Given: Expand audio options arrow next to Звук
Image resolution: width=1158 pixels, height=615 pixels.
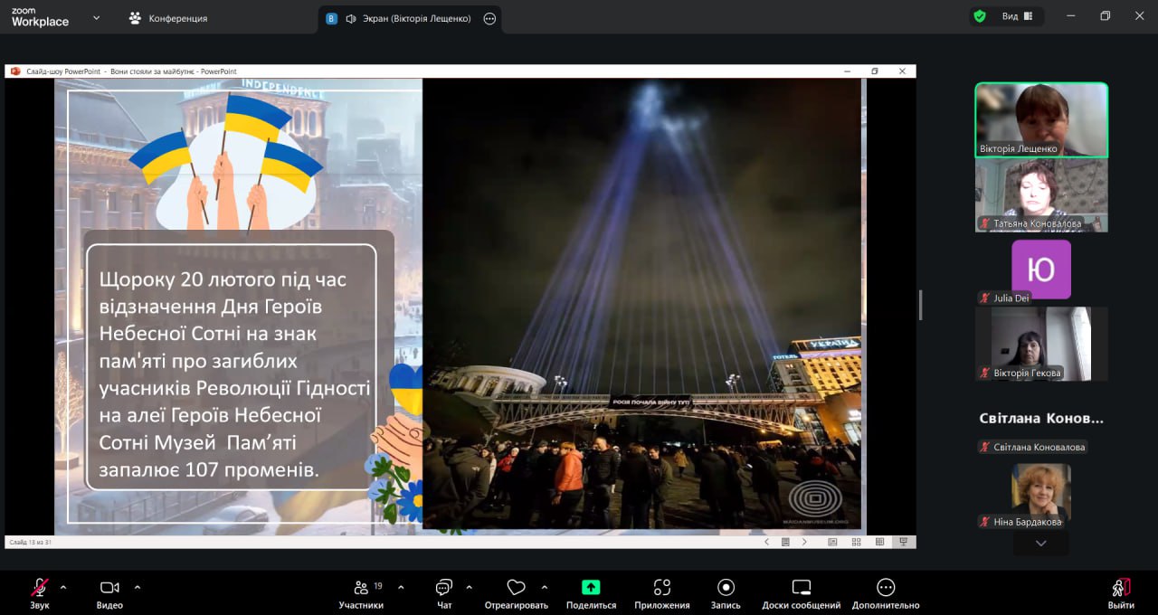Looking at the screenshot, I should click(x=63, y=587).
